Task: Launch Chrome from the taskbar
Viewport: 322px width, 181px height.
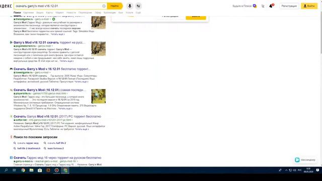Action: (x=23, y=170)
